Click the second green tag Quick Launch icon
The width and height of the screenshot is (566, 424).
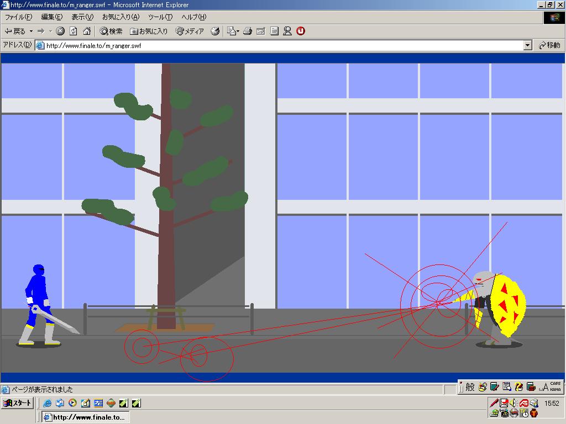pyautogui.click(x=137, y=403)
